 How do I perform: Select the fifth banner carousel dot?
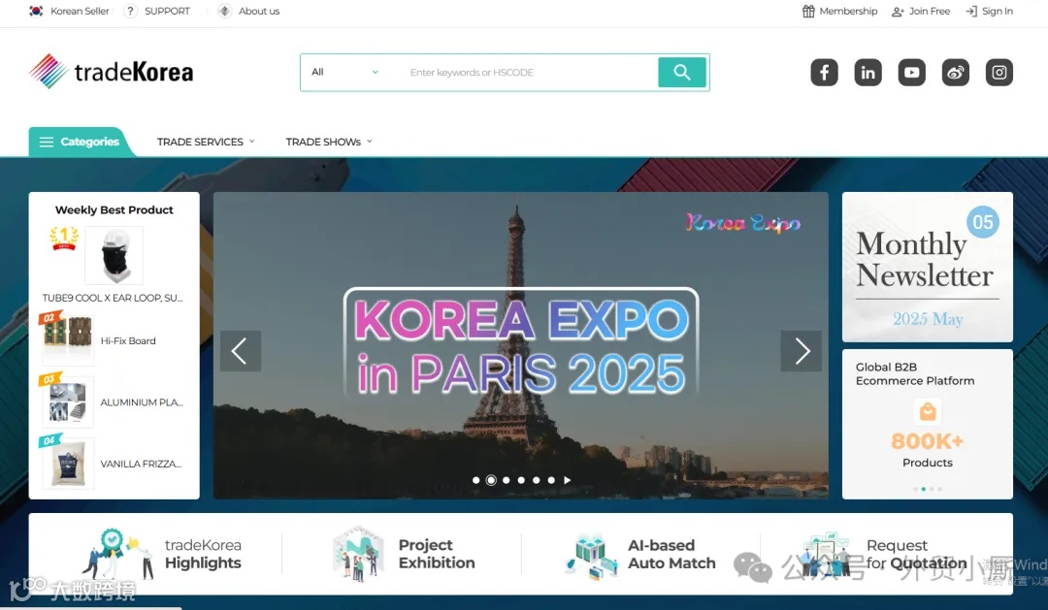point(536,480)
